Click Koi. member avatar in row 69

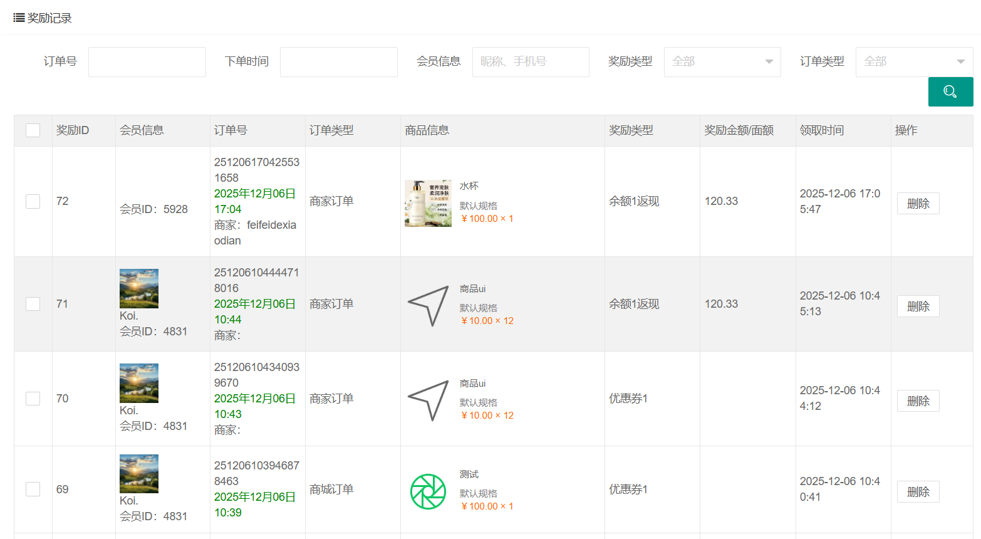pyautogui.click(x=139, y=474)
